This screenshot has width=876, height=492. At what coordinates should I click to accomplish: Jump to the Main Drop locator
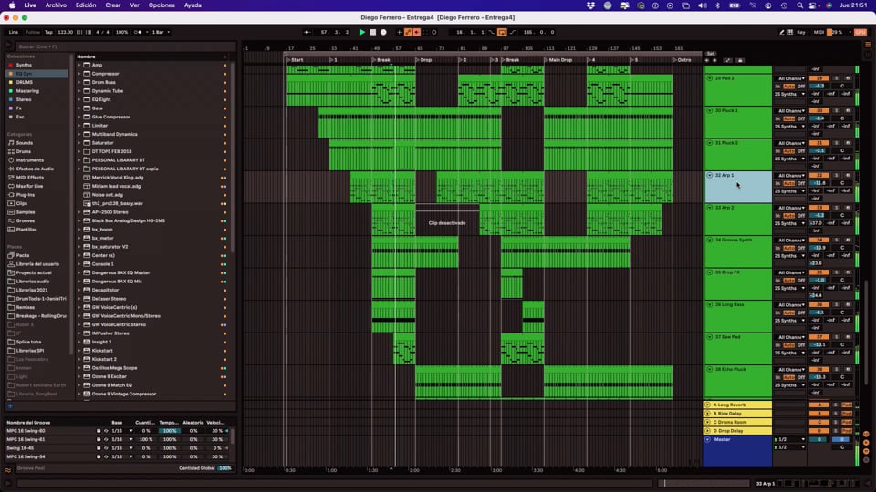560,60
